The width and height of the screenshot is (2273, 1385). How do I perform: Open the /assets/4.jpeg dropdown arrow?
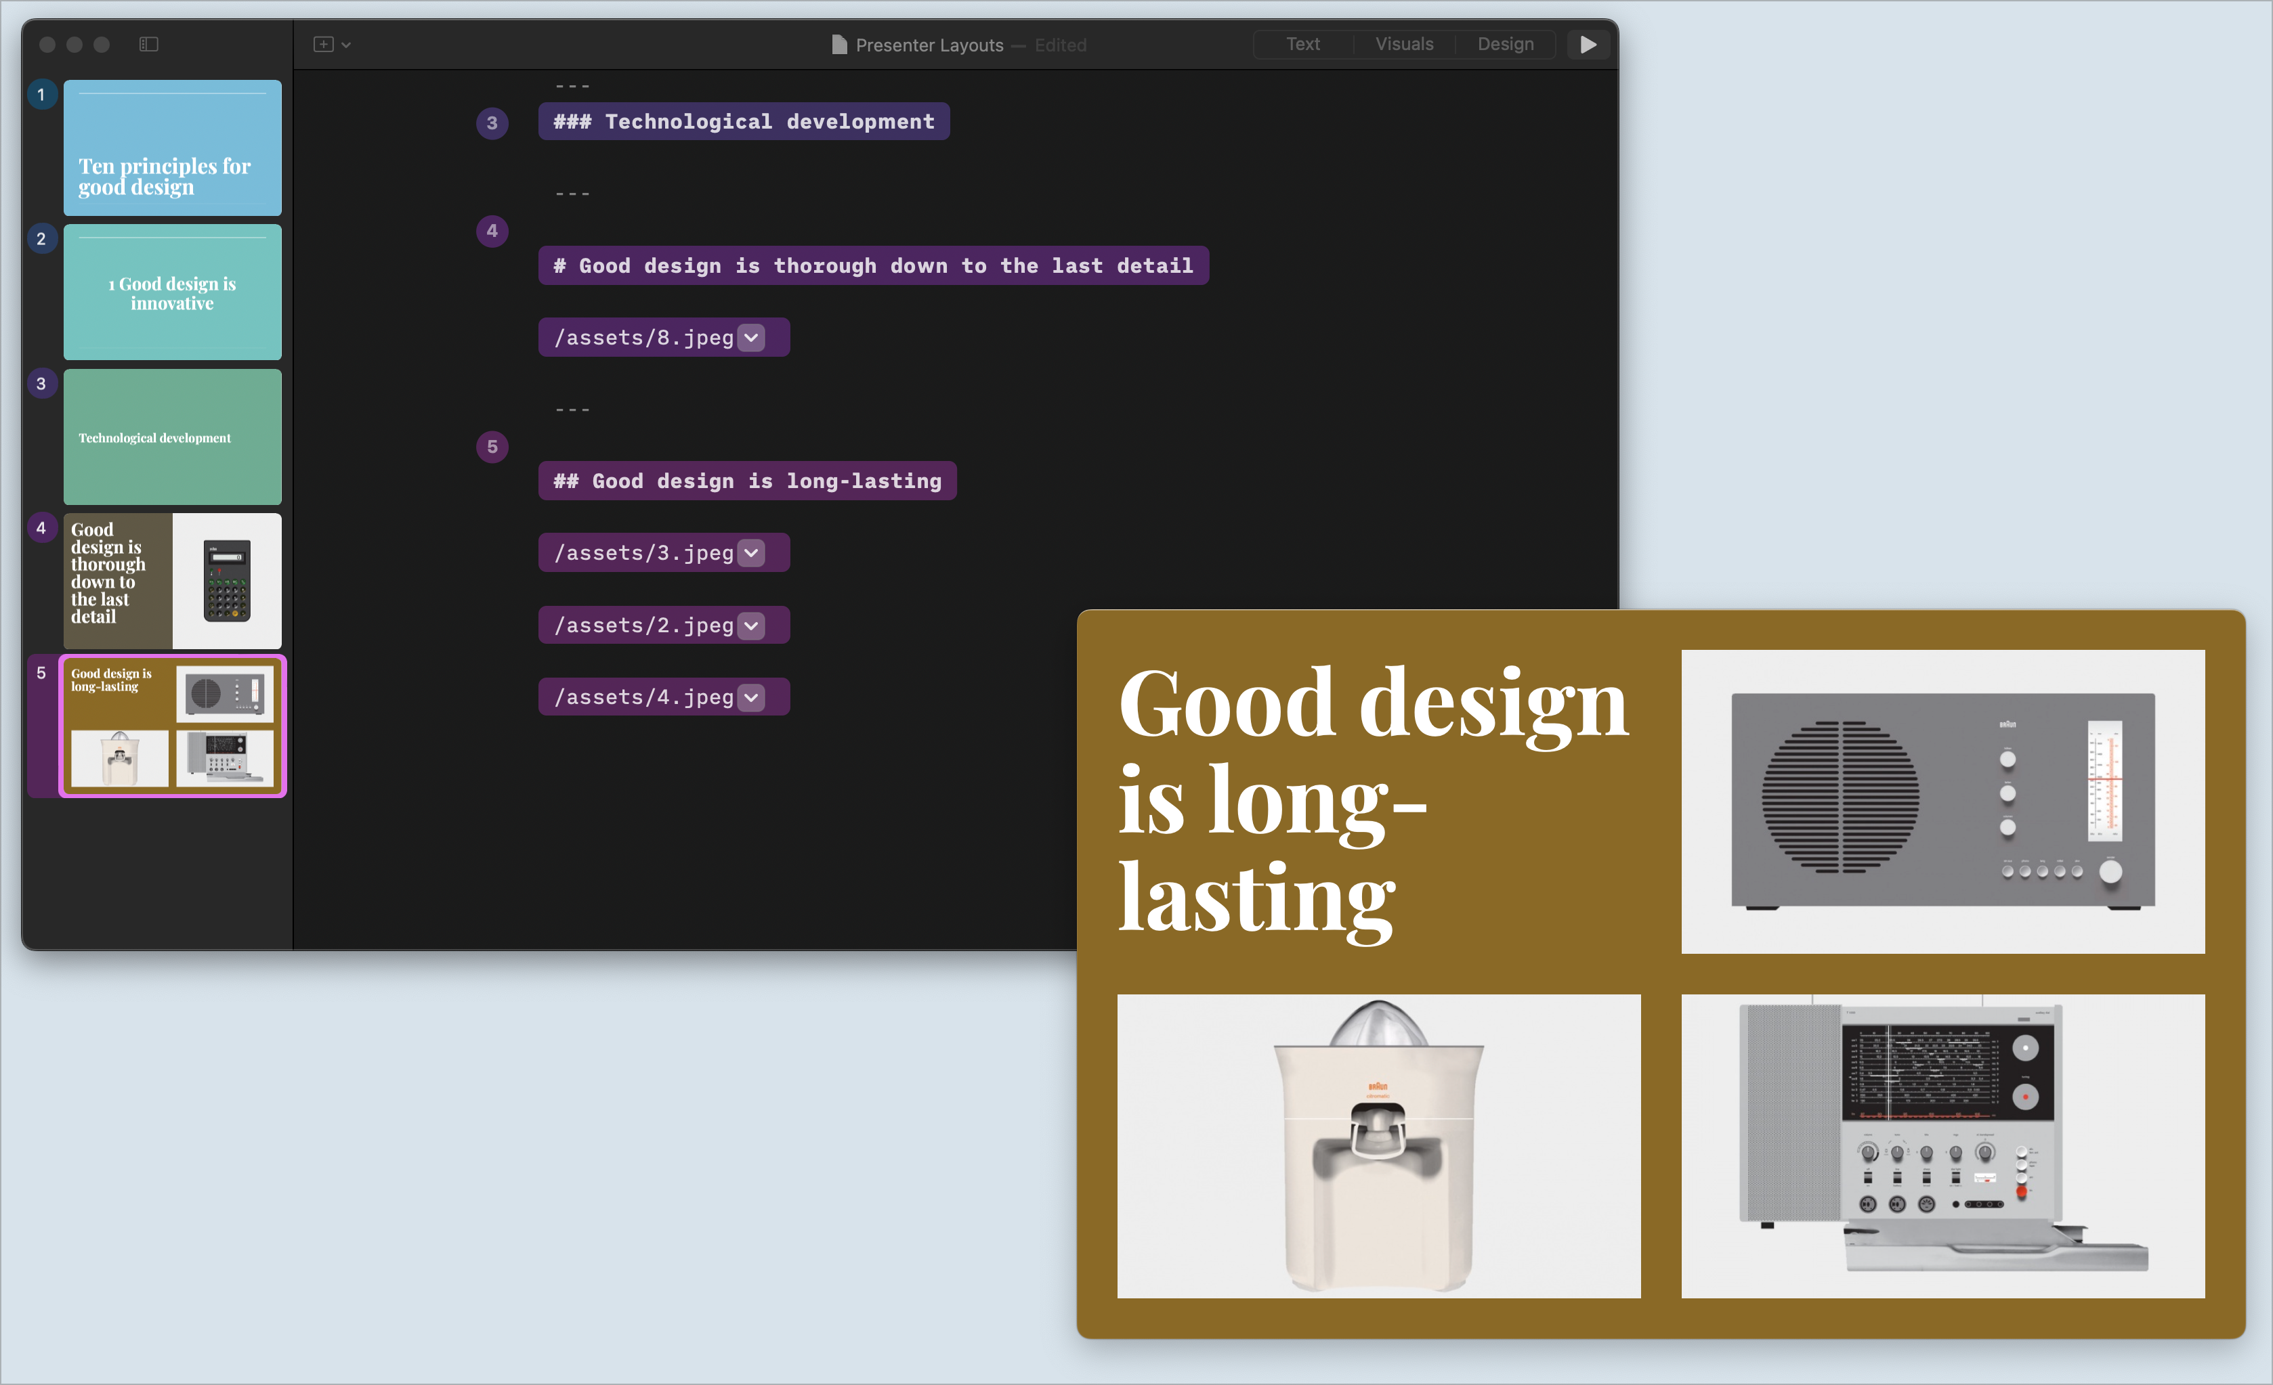point(752,698)
